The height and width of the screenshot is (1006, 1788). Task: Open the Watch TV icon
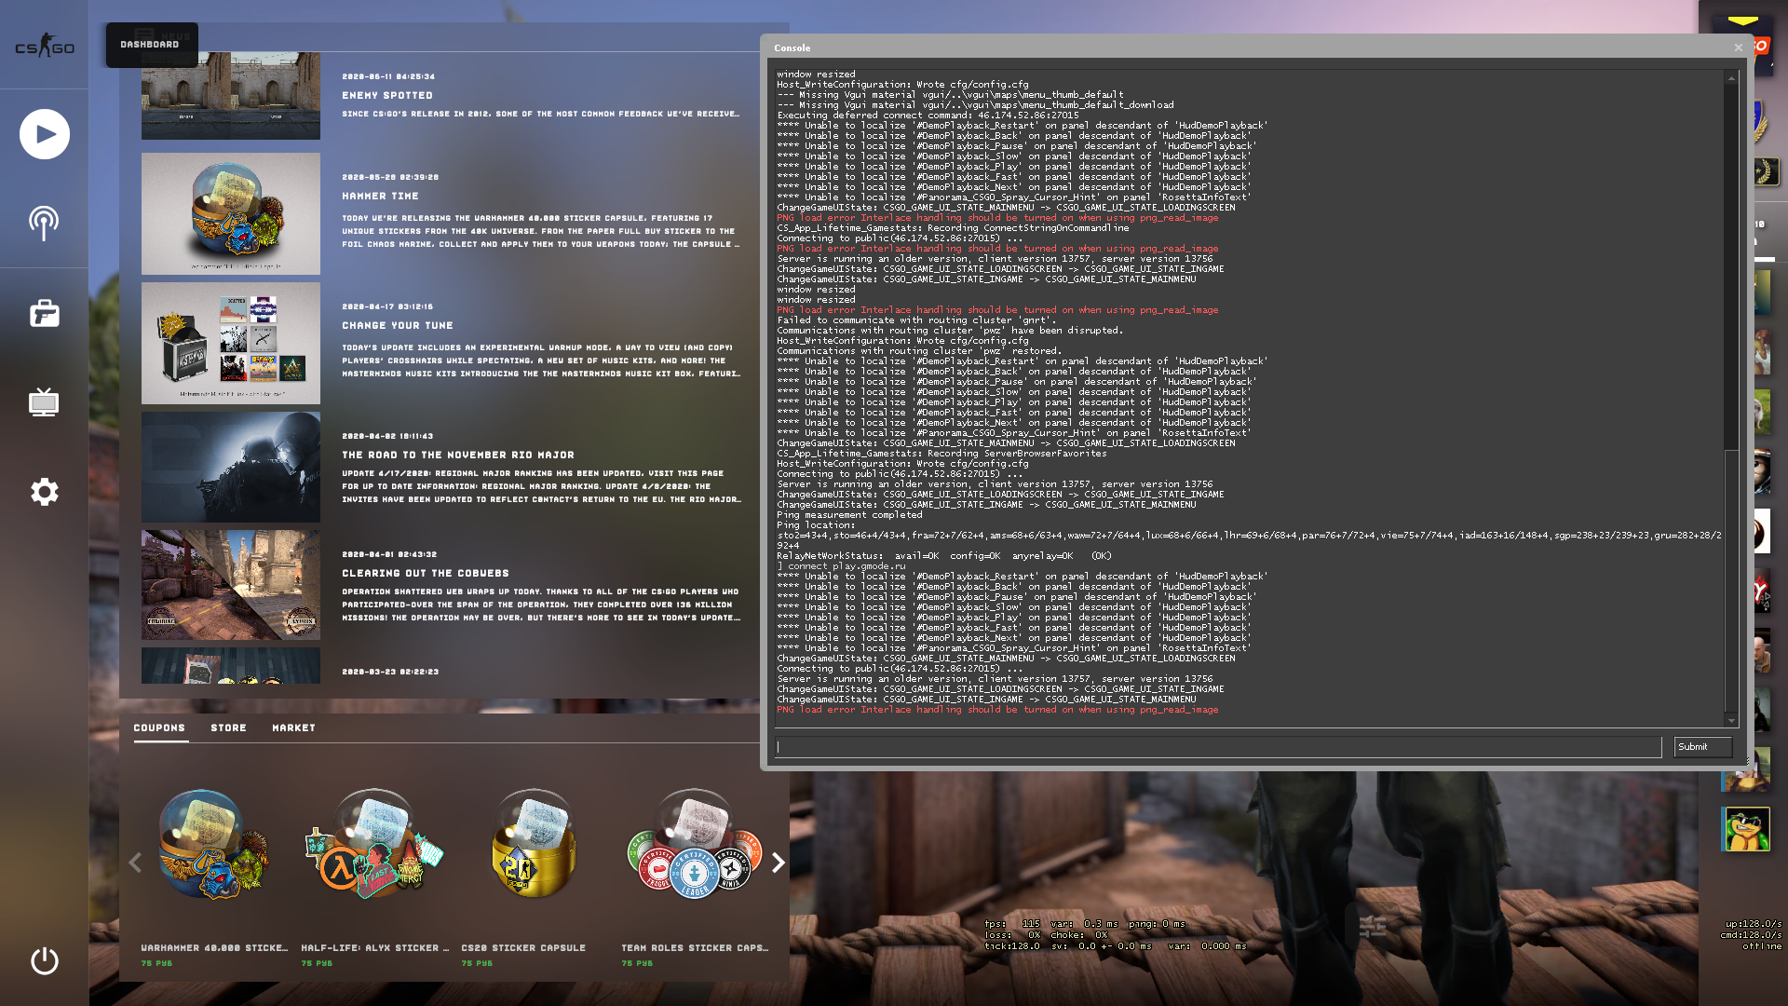point(44,402)
